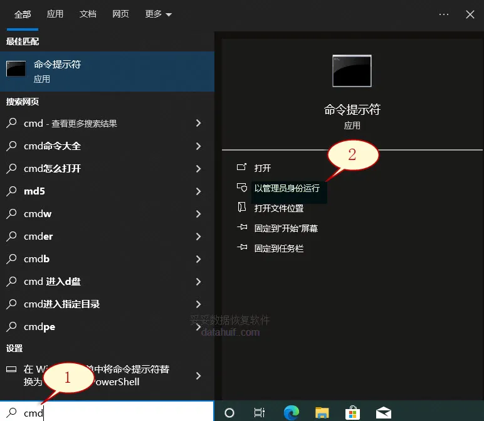Click the large 命令提示符 icon in preview pane

[x=352, y=71]
